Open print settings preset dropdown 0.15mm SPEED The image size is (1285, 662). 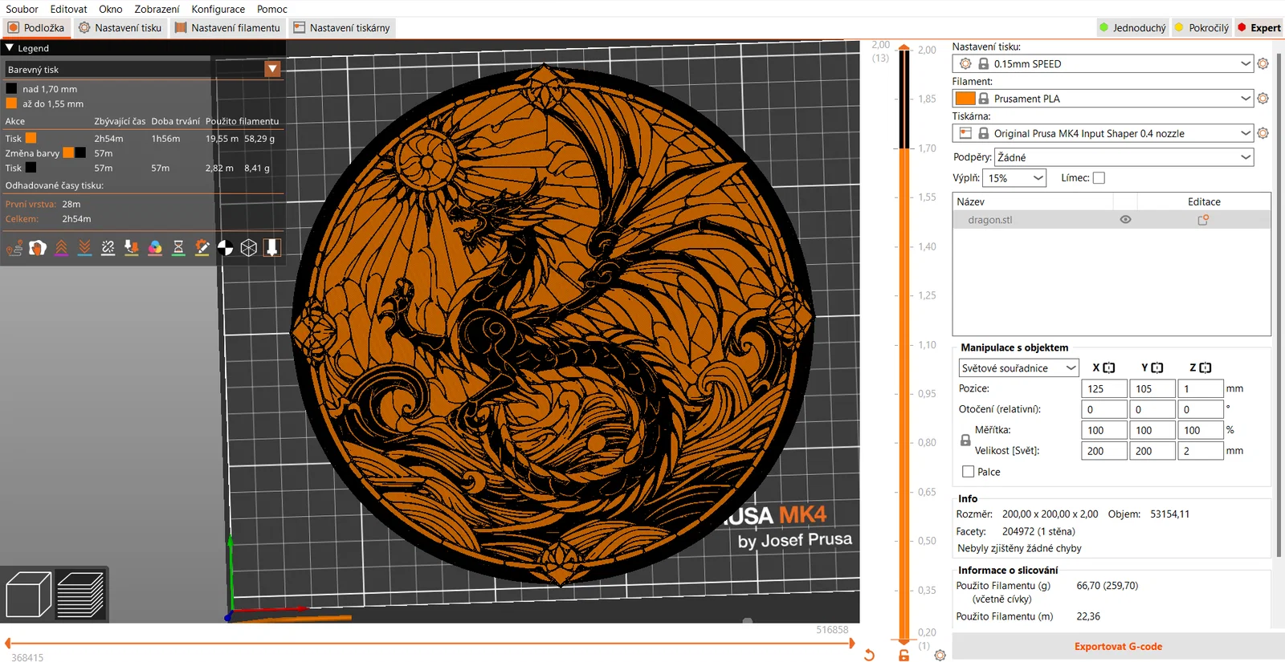pos(1103,63)
